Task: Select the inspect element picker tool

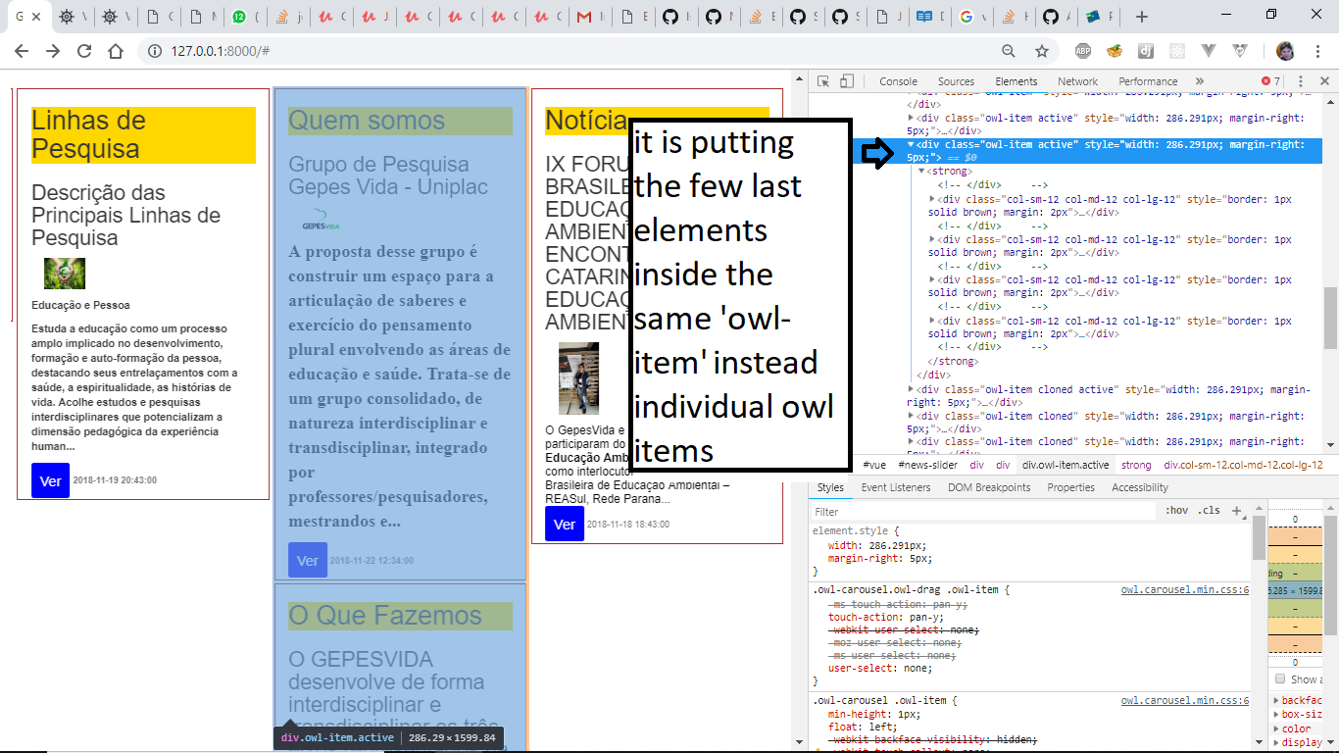Action: (x=824, y=81)
